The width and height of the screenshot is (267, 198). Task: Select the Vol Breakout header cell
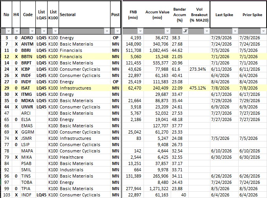pos(199,15)
